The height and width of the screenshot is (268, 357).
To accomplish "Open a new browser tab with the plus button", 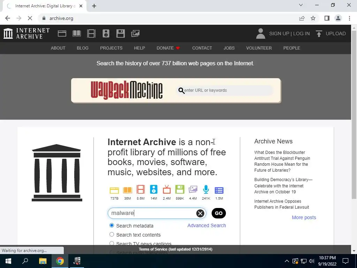I will pos(94,6).
